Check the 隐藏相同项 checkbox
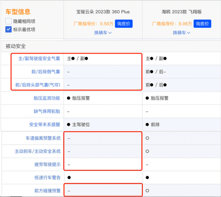Screen dimensions: 221x197 click(8, 21)
